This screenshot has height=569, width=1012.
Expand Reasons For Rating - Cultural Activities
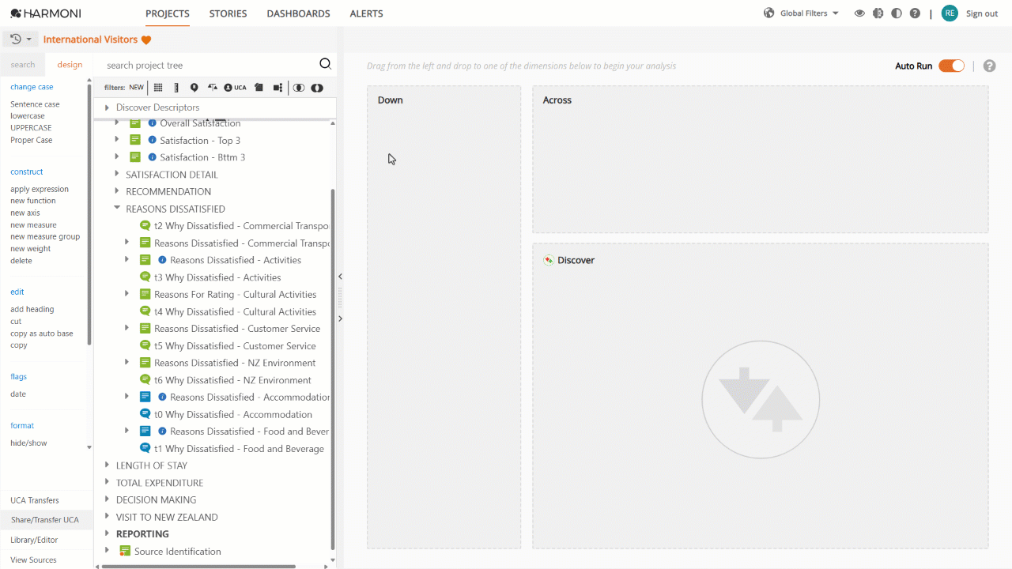tap(127, 294)
